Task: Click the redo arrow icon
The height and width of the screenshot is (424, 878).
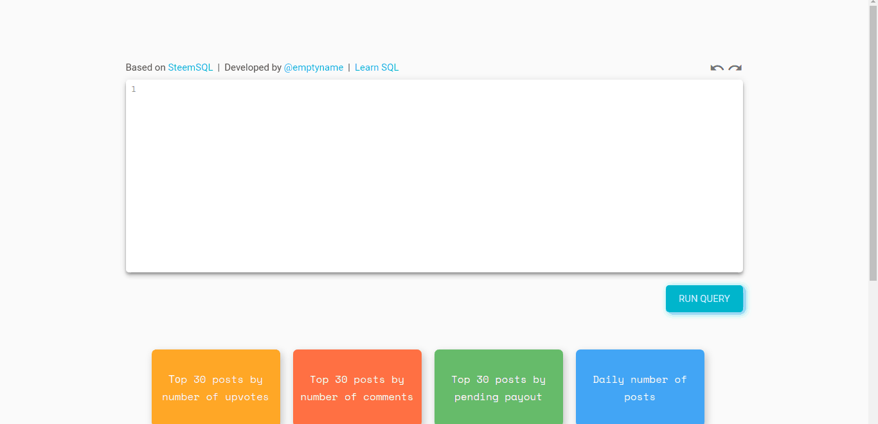Action: (x=735, y=68)
